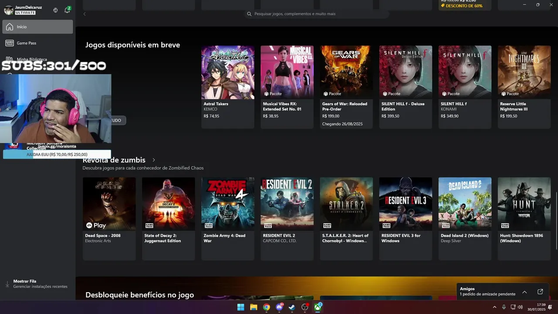Open Discord in the taskbar

click(x=279, y=307)
